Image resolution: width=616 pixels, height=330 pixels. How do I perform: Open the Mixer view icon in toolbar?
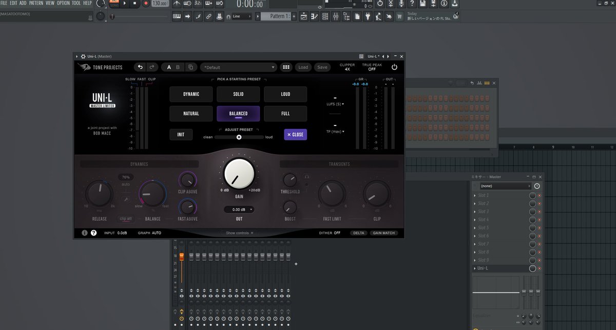click(336, 17)
